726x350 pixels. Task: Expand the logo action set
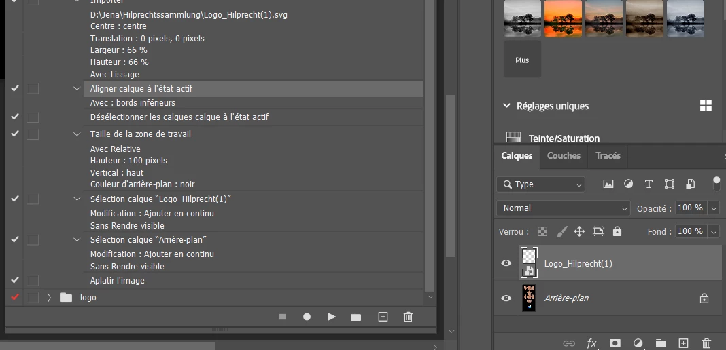point(49,297)
